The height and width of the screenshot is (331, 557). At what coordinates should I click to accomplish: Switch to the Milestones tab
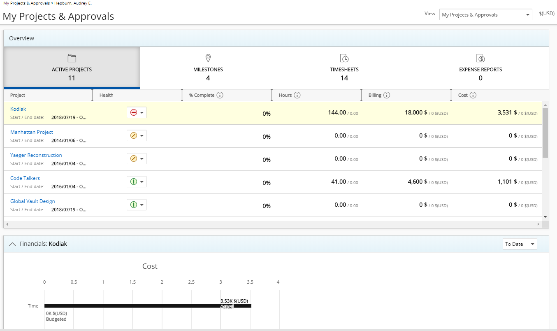(x=208, y=68)
